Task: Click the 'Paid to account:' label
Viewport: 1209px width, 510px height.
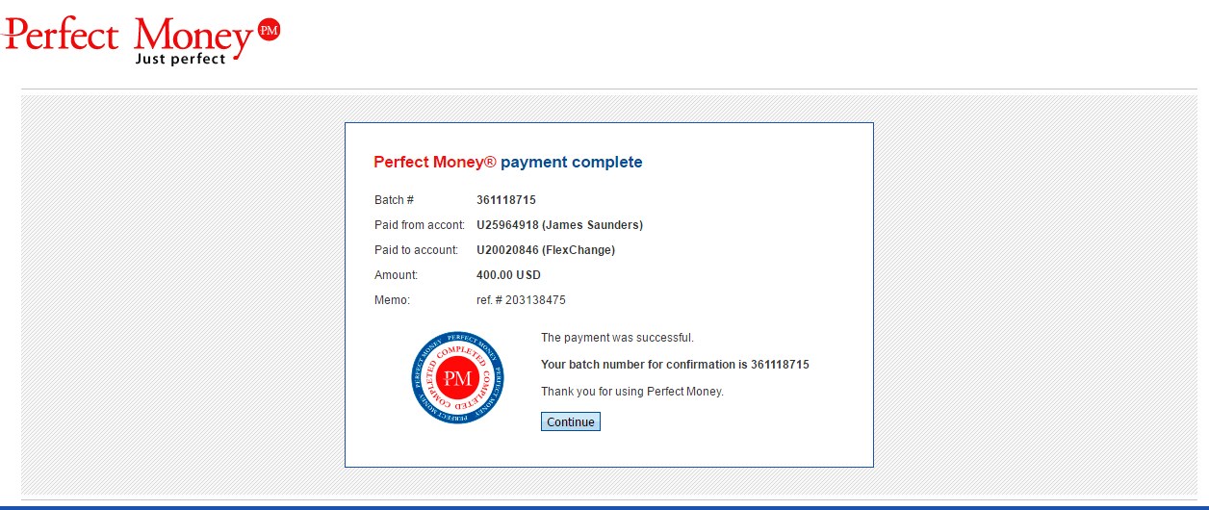Action: click(x=416, y=250)
